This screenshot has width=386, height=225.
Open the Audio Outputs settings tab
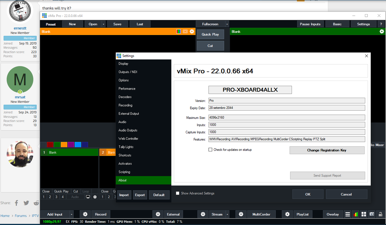coord(144,130)
